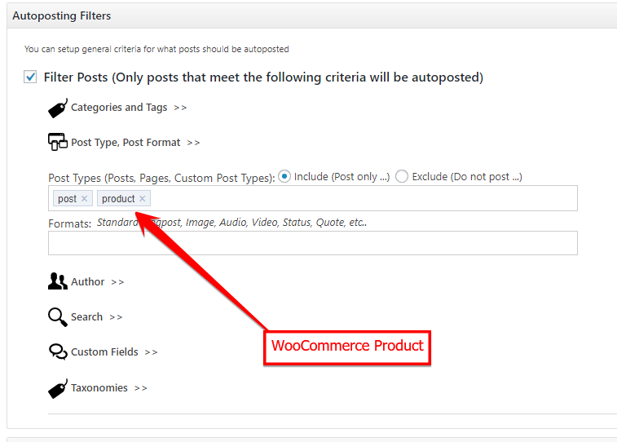Click the Post Type devices icon
The height and width of the screenshot is (442, 617).
coord(58,142)
